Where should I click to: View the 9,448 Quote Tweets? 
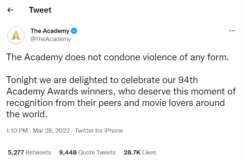(87, 152)
